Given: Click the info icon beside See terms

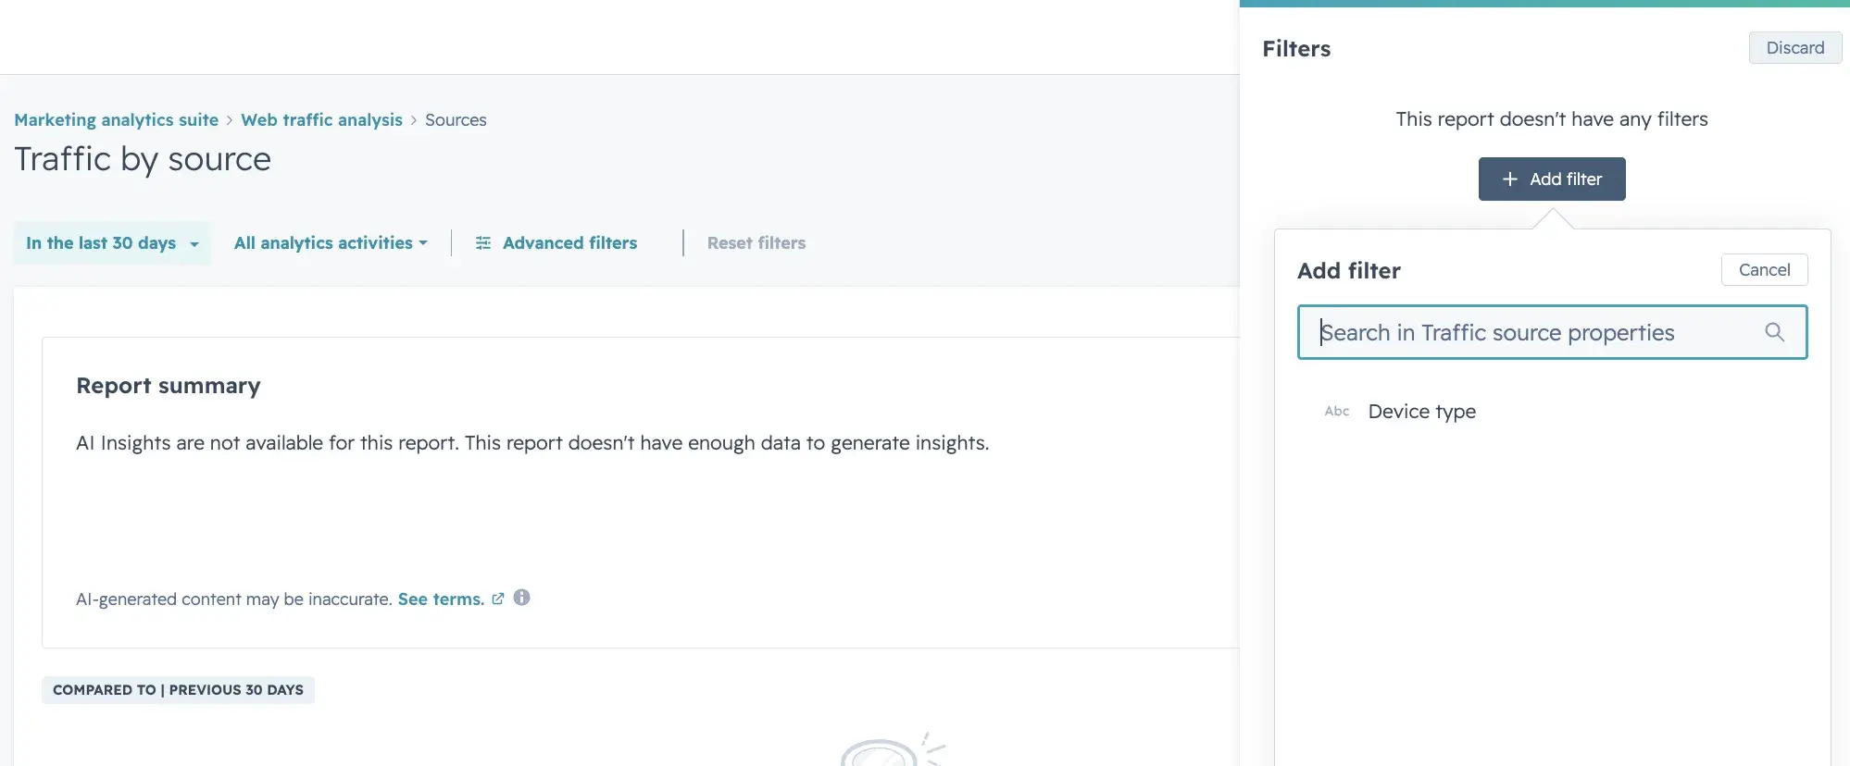Looking at the screenshot, I should click(x=522, y=598).
